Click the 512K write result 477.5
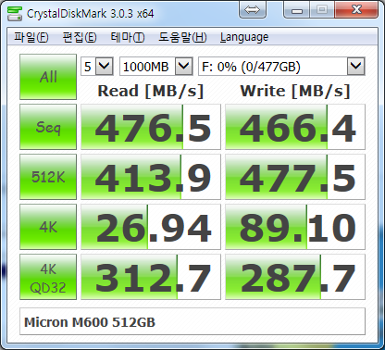Viewport: 385px width, 350px height. tap(295, 177)
